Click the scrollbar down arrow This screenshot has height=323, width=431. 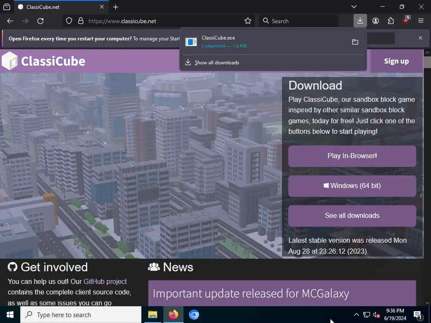coord(427,303)
